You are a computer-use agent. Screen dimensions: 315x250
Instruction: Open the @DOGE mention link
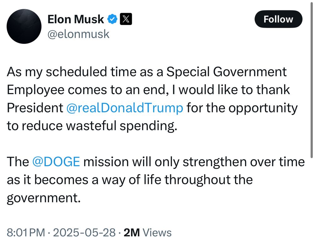point(56,162)
